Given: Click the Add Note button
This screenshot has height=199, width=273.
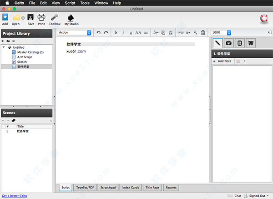Looking at the screenshot, I should pos(222,61).
